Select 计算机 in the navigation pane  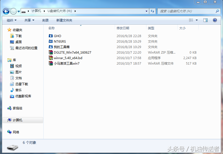click(17, 120)
